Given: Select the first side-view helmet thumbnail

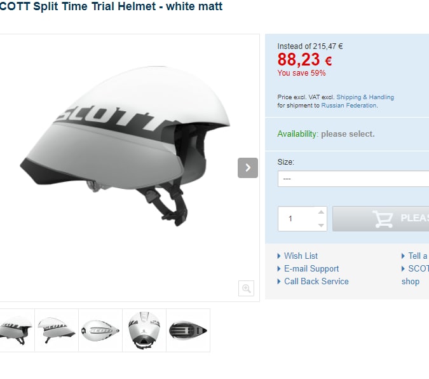Looking at the screenshot, I should pyautogui.click(x=16, y=330).
